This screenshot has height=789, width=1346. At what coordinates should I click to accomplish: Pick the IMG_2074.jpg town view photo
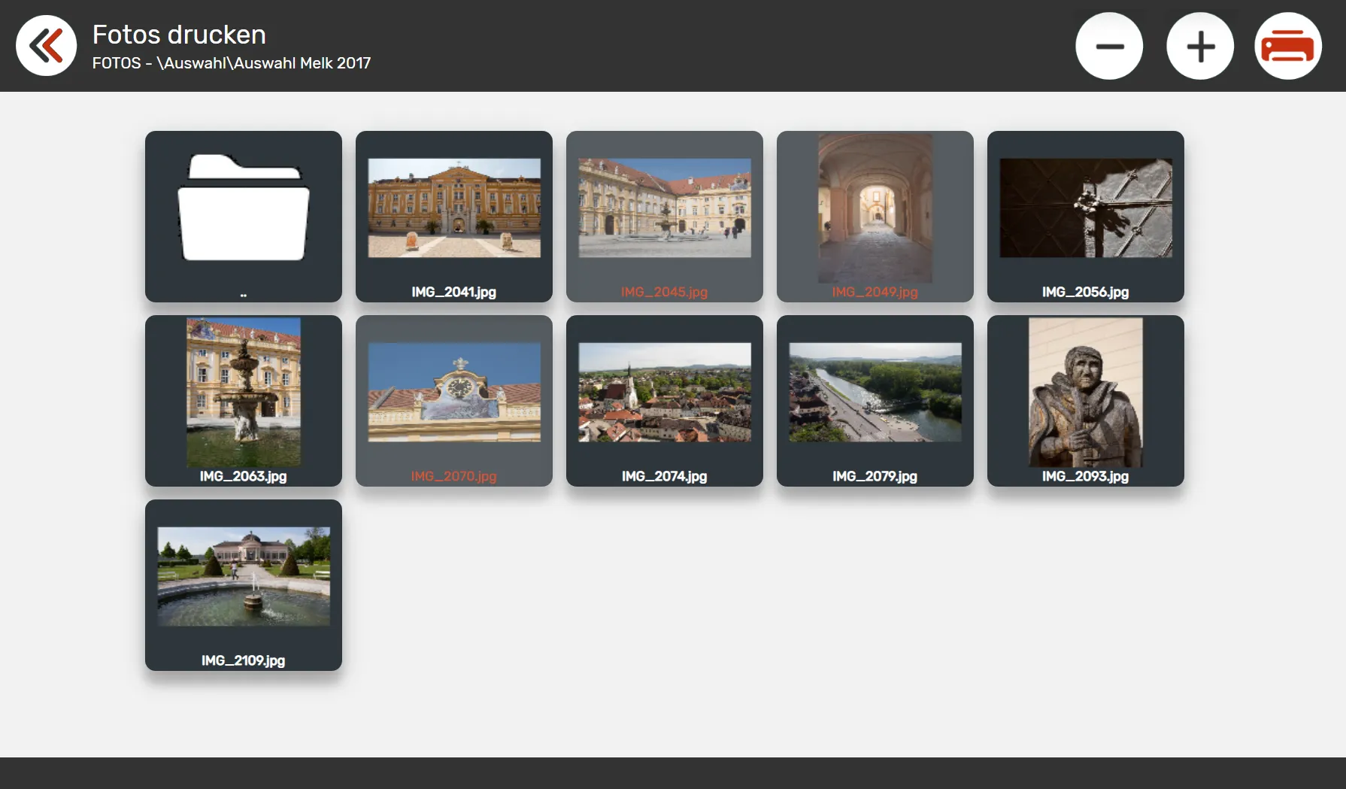[x=664, y=392]
